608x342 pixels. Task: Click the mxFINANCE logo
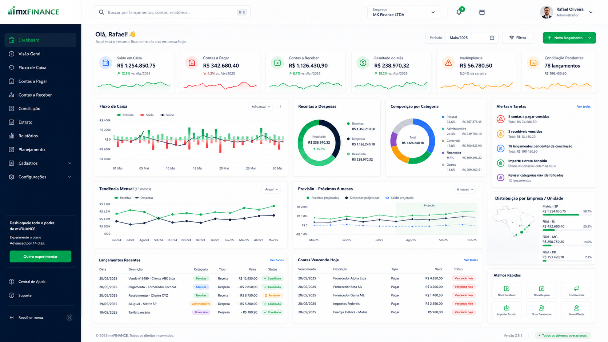[33, 11]
